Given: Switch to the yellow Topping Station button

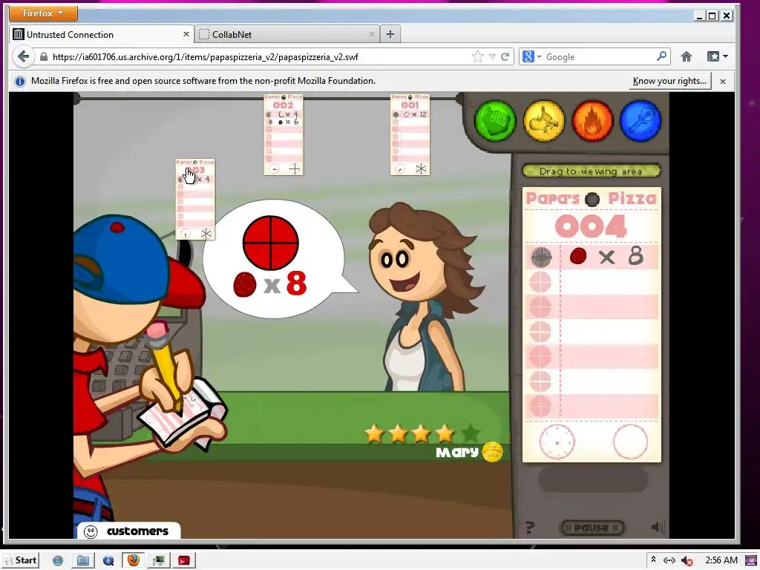Looking at the screenshot, I should (x=543, y=121).
